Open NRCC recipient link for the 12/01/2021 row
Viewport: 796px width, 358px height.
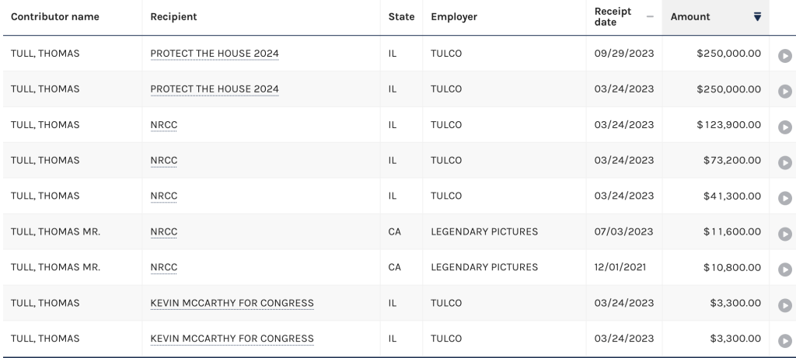coord(163,267)
